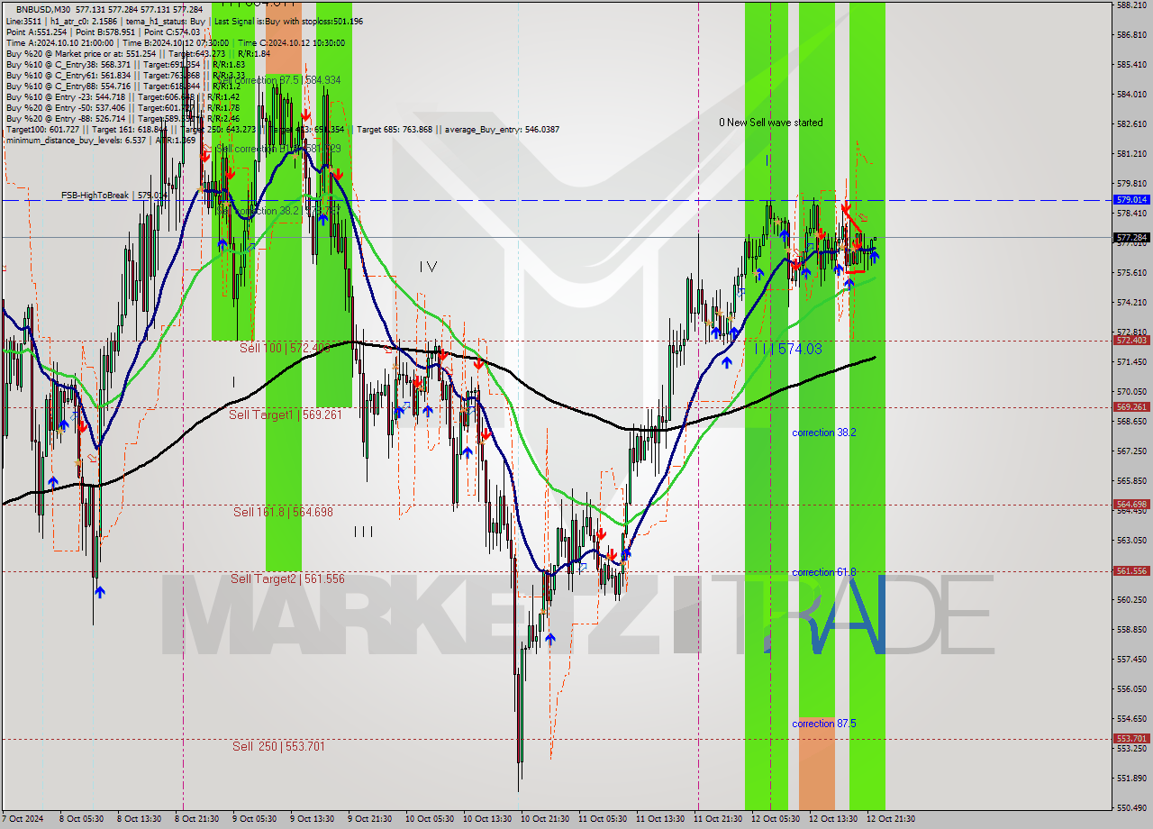The height and width of the screenshot is (829, 1153).
Task: Click the '9 Oct 13:30' time axis label
Action: point(310,819)
